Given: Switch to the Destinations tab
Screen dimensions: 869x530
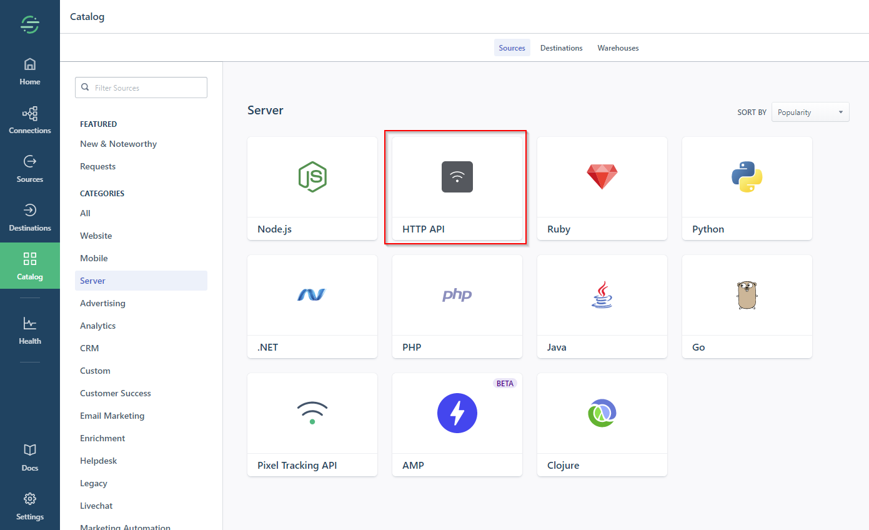Looking at the screenshot, I should tap(560, 47).
